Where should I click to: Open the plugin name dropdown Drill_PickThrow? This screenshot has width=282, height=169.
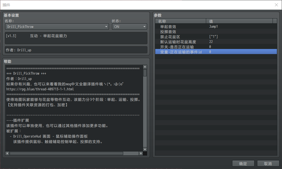[57, 27]
